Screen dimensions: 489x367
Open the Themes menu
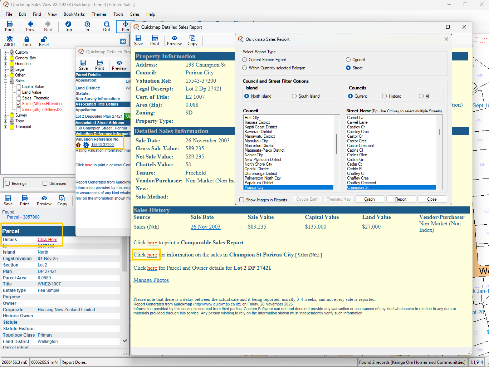99,14
